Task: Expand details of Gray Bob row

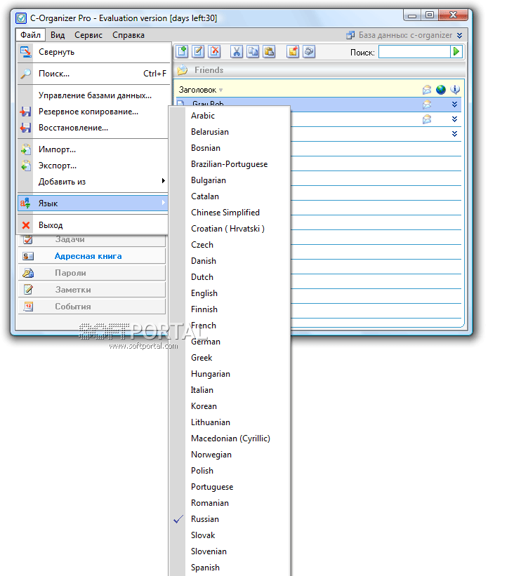Action: click(454, 105)
